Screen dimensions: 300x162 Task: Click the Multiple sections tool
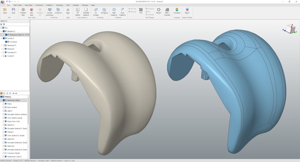[x=86, y=11]
